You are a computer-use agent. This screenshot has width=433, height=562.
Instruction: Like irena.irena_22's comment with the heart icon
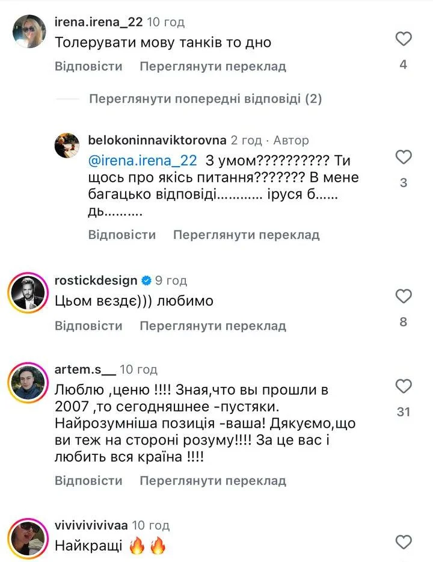[404, 37]
